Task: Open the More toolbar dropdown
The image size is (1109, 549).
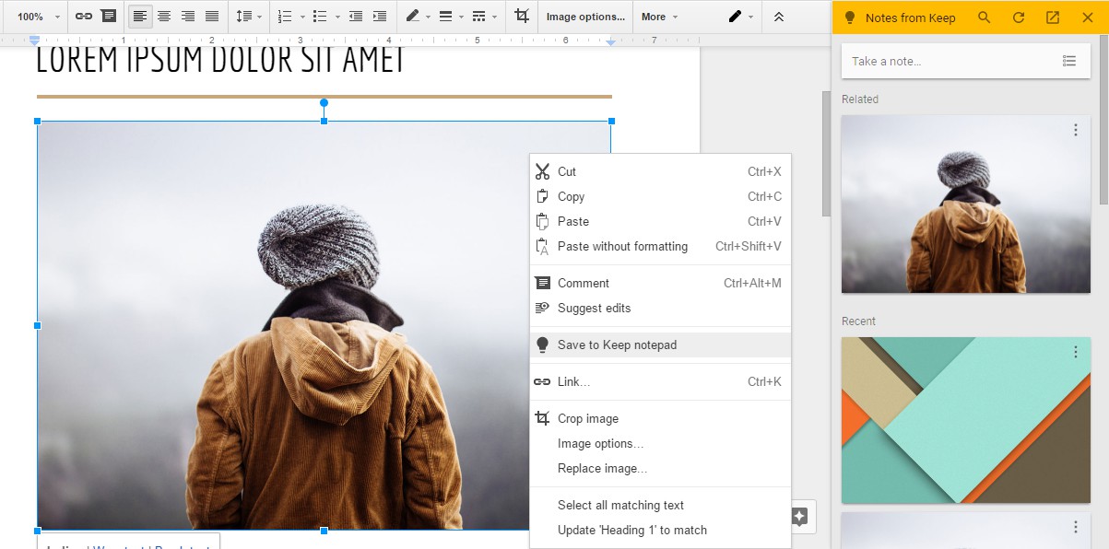Action: coord(659,17)
